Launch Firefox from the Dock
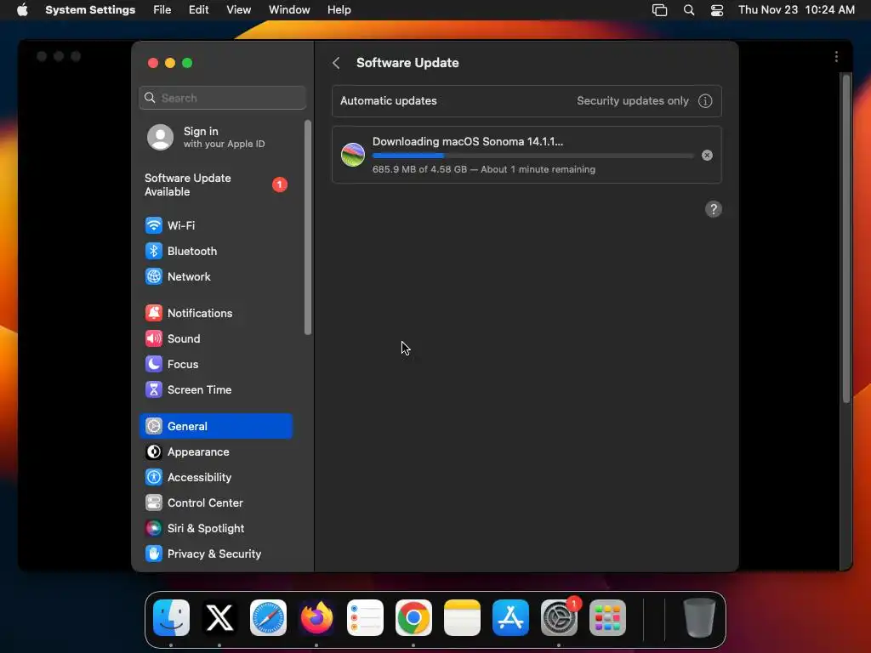Viewport: 871px width, 653px height. [x=316, y=617]
